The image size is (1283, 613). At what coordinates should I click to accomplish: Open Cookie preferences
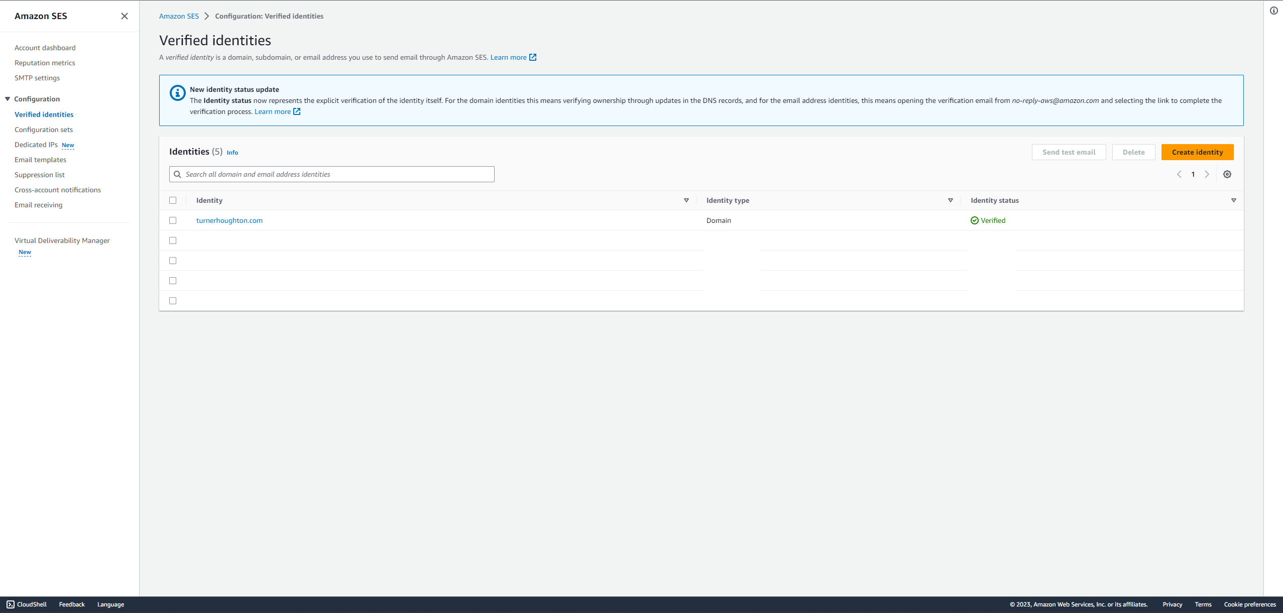pyautogui.click(x=1250, y=604)
